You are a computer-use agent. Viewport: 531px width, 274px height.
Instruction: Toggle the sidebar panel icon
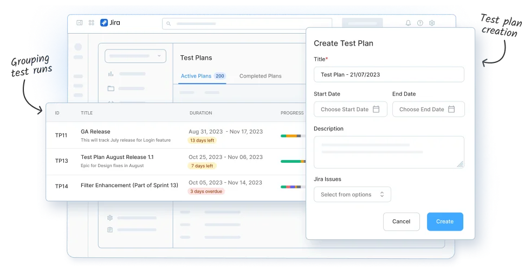pyautogui.click(x=80, y=23)
